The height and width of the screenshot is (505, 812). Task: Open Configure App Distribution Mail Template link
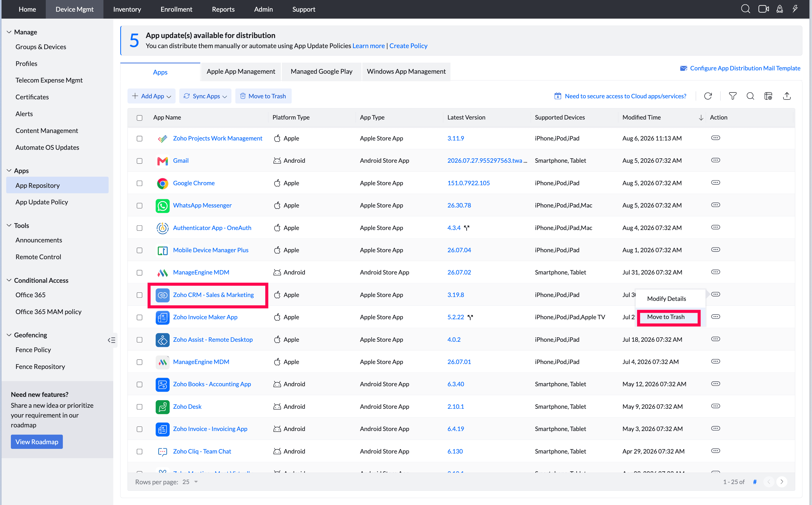point(740,68)
